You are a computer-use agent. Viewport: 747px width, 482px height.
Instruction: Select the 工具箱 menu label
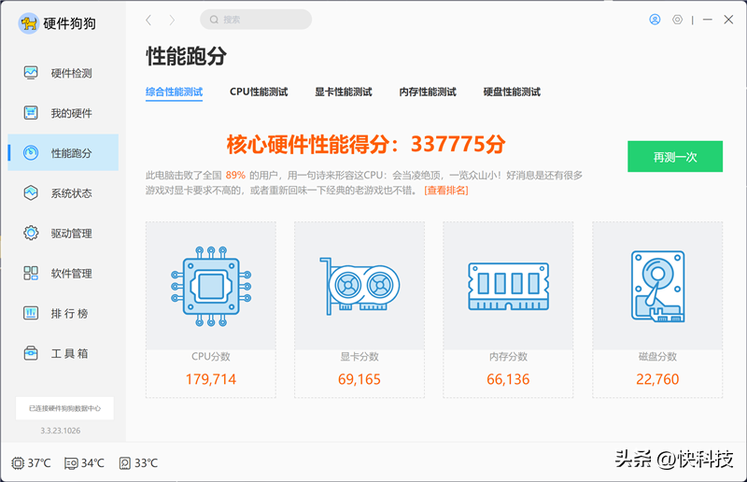coord(69,354)
